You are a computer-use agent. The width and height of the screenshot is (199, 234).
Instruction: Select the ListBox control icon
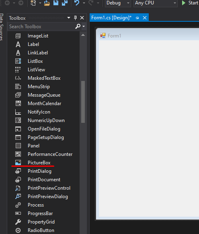(x=18, y=61)
